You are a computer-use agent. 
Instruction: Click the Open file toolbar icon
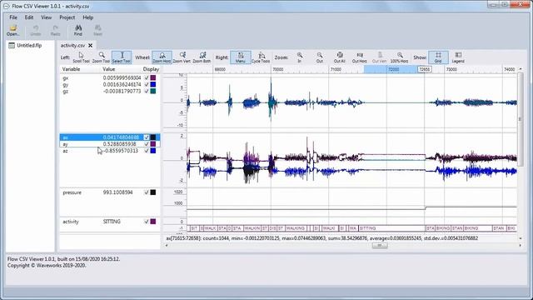(13, 30)
